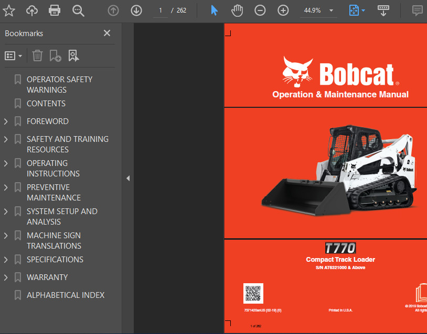The image size is (427, 334).
Task: Click the fit page view icon
Action: point(354,10)
